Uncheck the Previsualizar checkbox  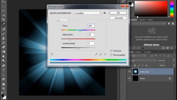coord(111,55)
